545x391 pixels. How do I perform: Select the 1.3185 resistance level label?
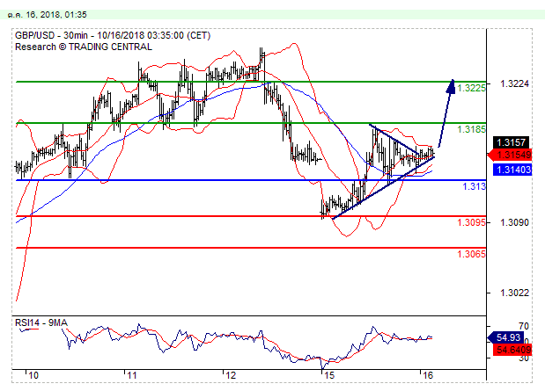(x=472, y=129)
